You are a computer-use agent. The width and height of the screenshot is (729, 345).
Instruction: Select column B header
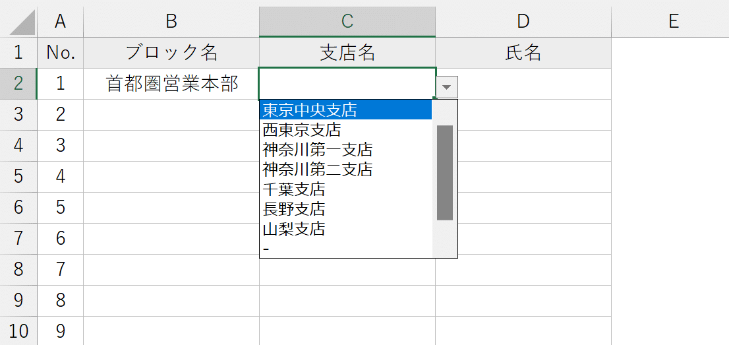click(171, 22)
